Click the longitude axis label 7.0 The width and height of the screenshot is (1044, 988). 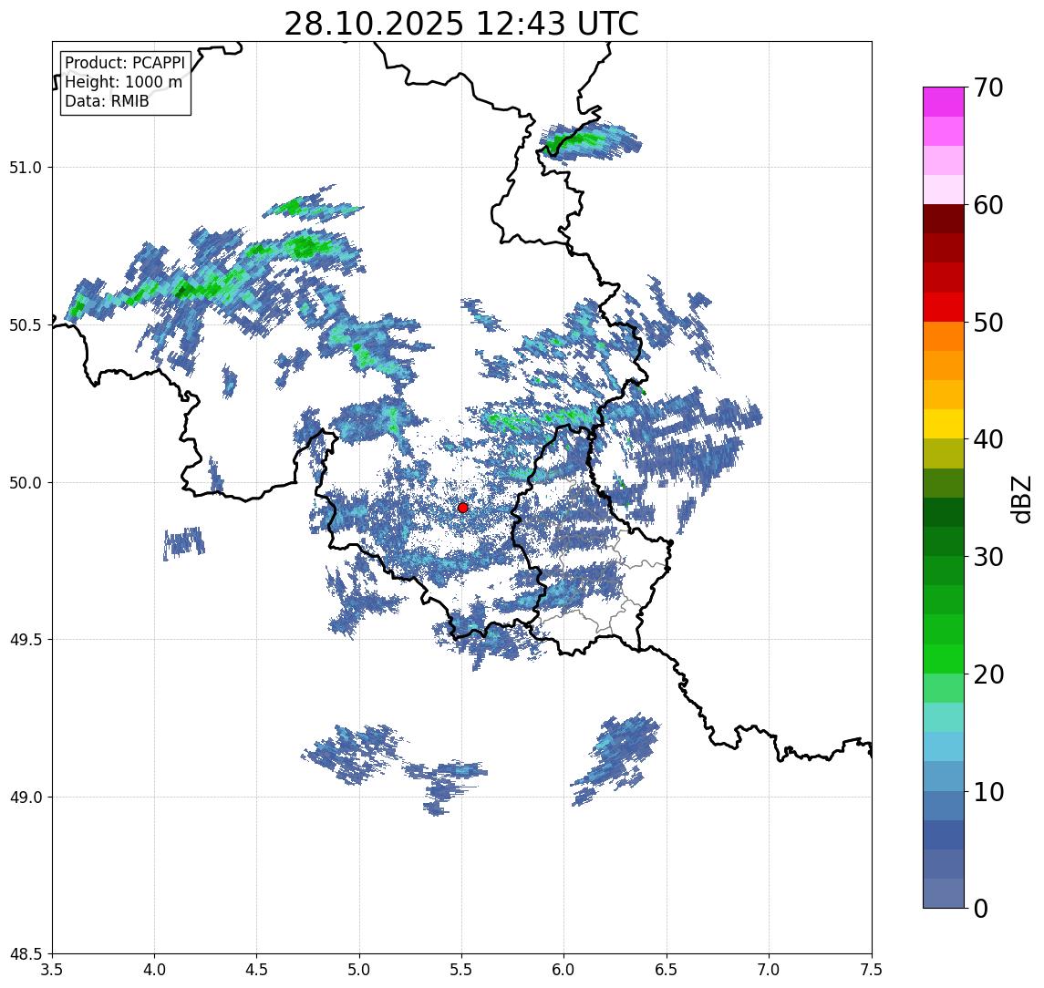(769, 970)
